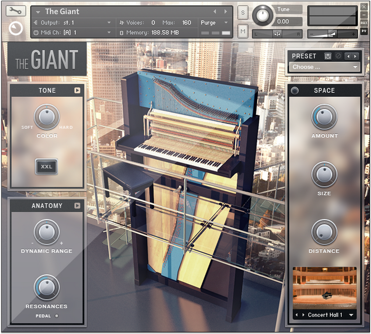
Task: Click next preset arrow in PRESET bar
Action: tap(355, 56)
